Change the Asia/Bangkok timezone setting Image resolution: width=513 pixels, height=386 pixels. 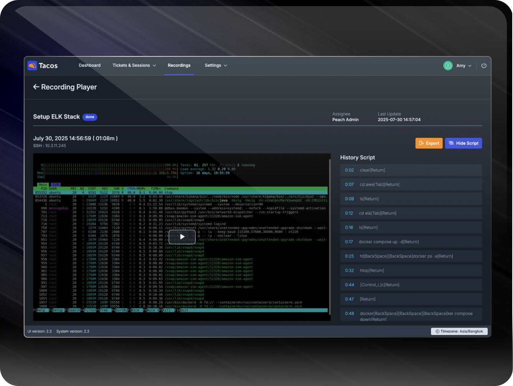pyautogui.click(x=459, y=331)
